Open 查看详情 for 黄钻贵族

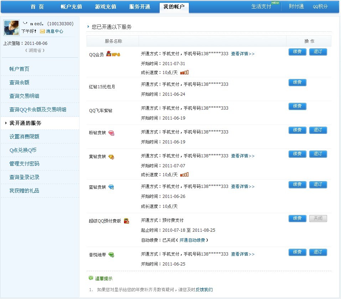pyautogui.click(x=243, y=156)
